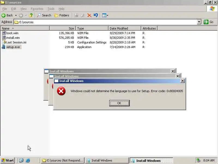Screen dimensions: 218x164
Task: Sort by the Size column header
Action: click(x=62, y=28)
